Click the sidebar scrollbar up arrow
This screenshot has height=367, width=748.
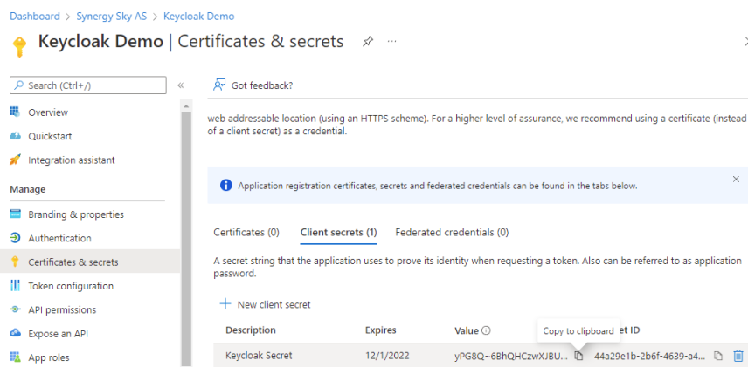pyautogui.click(x=185, y=105)
